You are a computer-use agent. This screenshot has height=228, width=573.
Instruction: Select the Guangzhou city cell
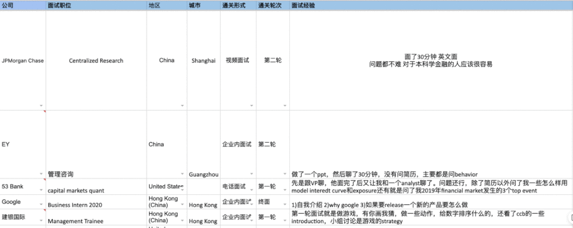pyautogui.click(x=204, y=144)
